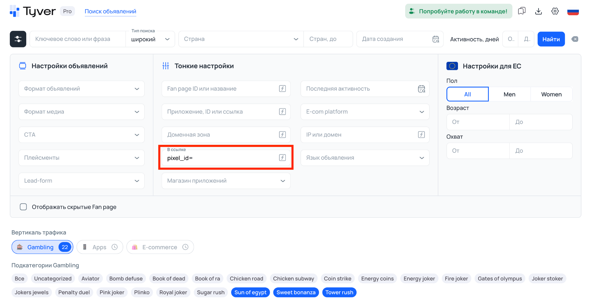Click the Настройки объявлений panel icon

pyautogui.click(x=23, y=66)
